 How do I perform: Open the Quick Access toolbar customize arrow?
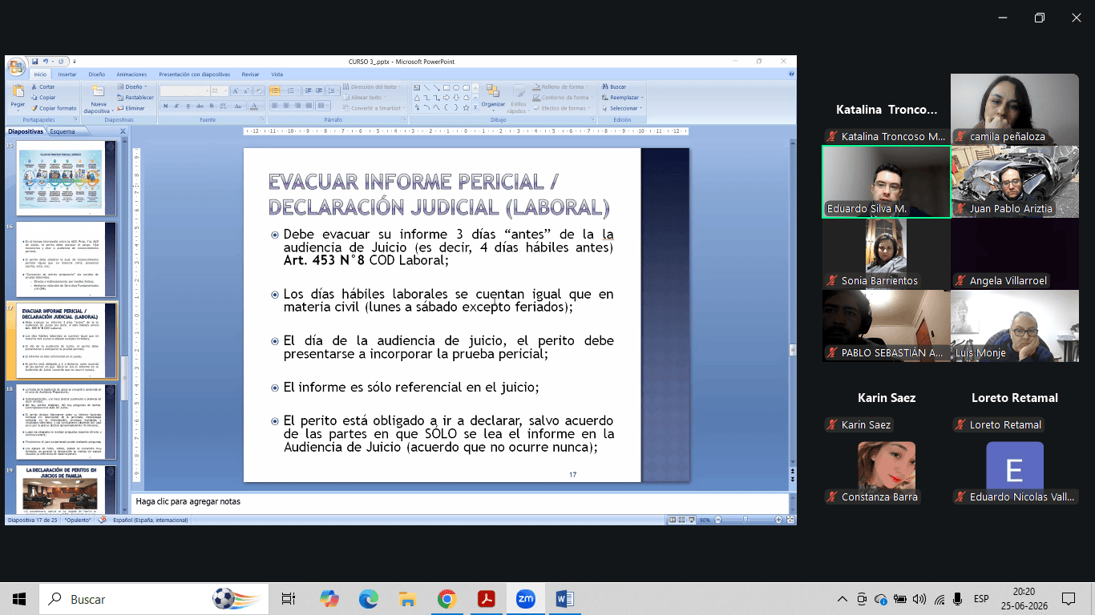tap(74, 61)
